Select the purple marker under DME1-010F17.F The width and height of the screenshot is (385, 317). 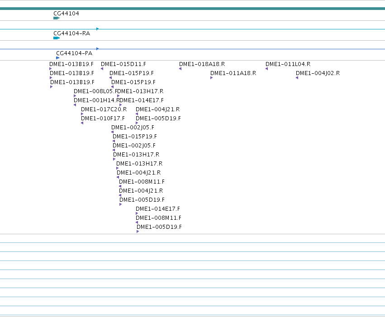click(82, 123)
